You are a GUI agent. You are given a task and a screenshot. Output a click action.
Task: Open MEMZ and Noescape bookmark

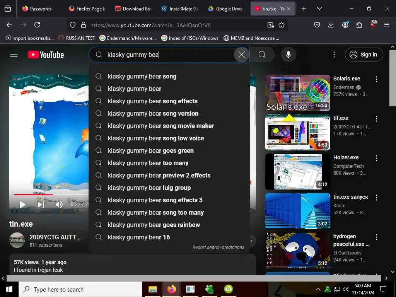point(251,38)
